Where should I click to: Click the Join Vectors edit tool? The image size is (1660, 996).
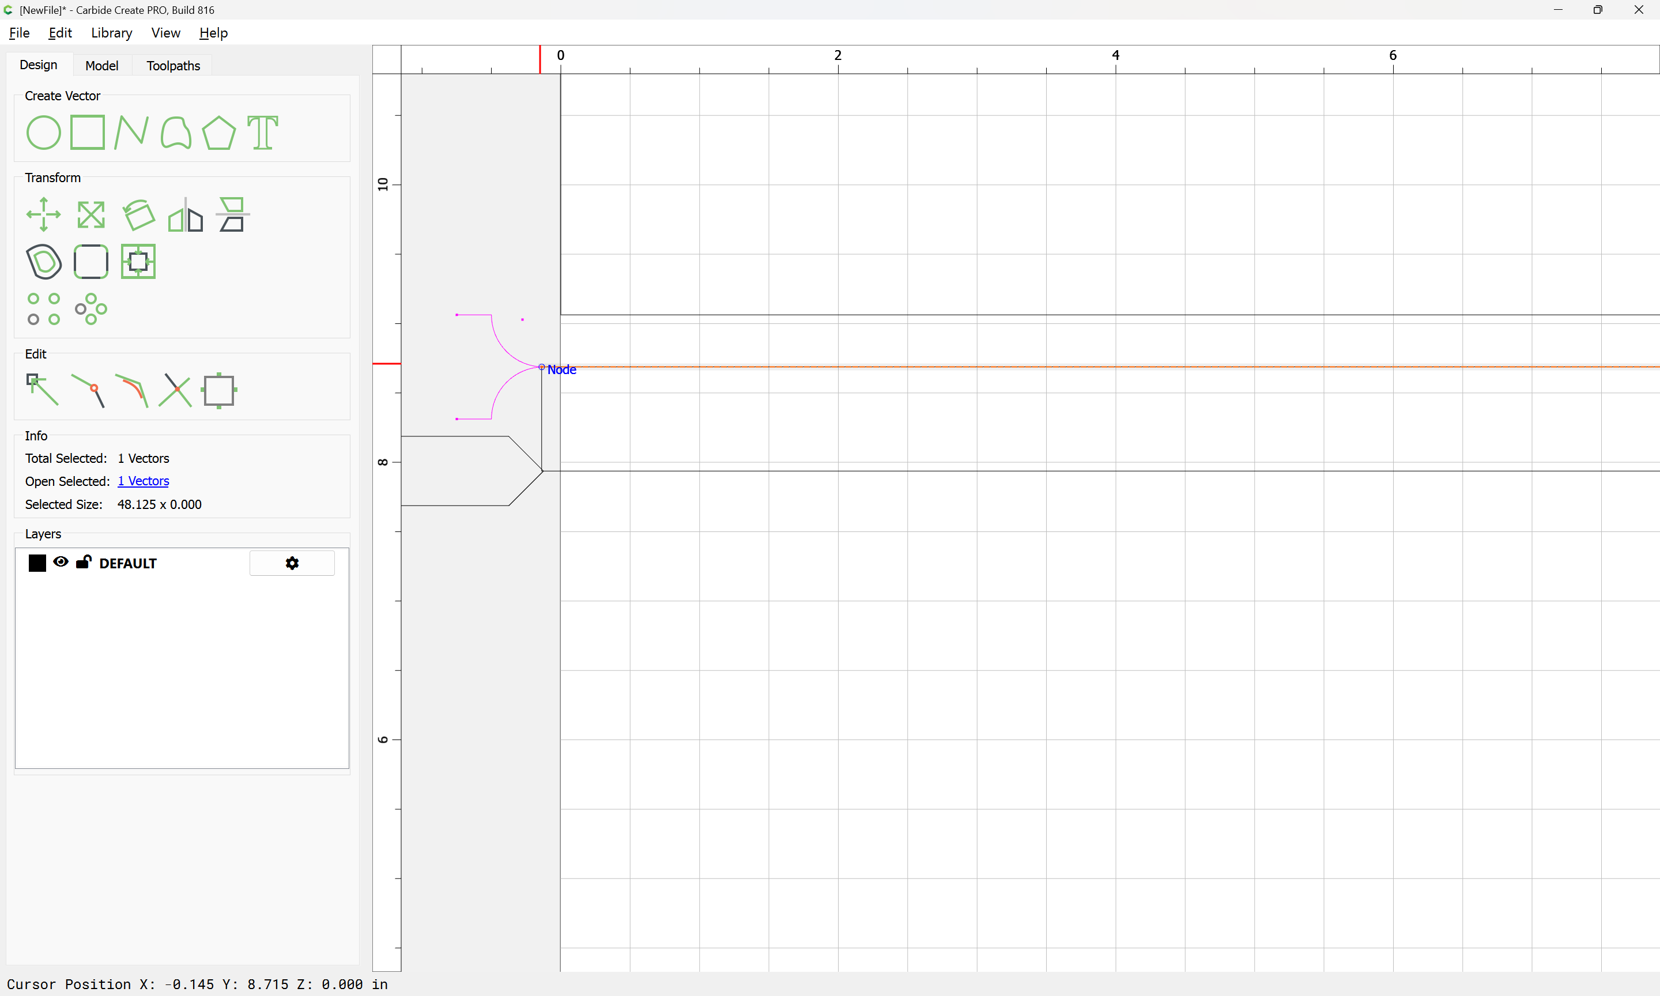[88, 390]
